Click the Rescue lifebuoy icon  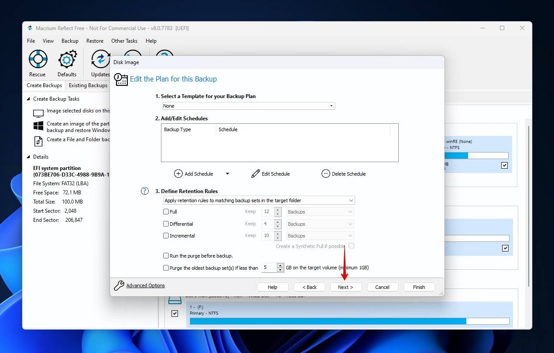point(38,59)
